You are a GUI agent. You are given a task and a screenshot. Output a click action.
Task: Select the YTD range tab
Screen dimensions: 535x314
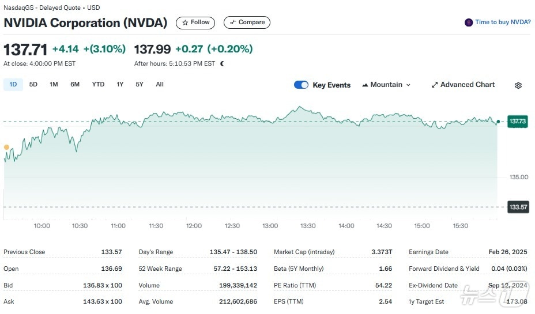point(98,85)
